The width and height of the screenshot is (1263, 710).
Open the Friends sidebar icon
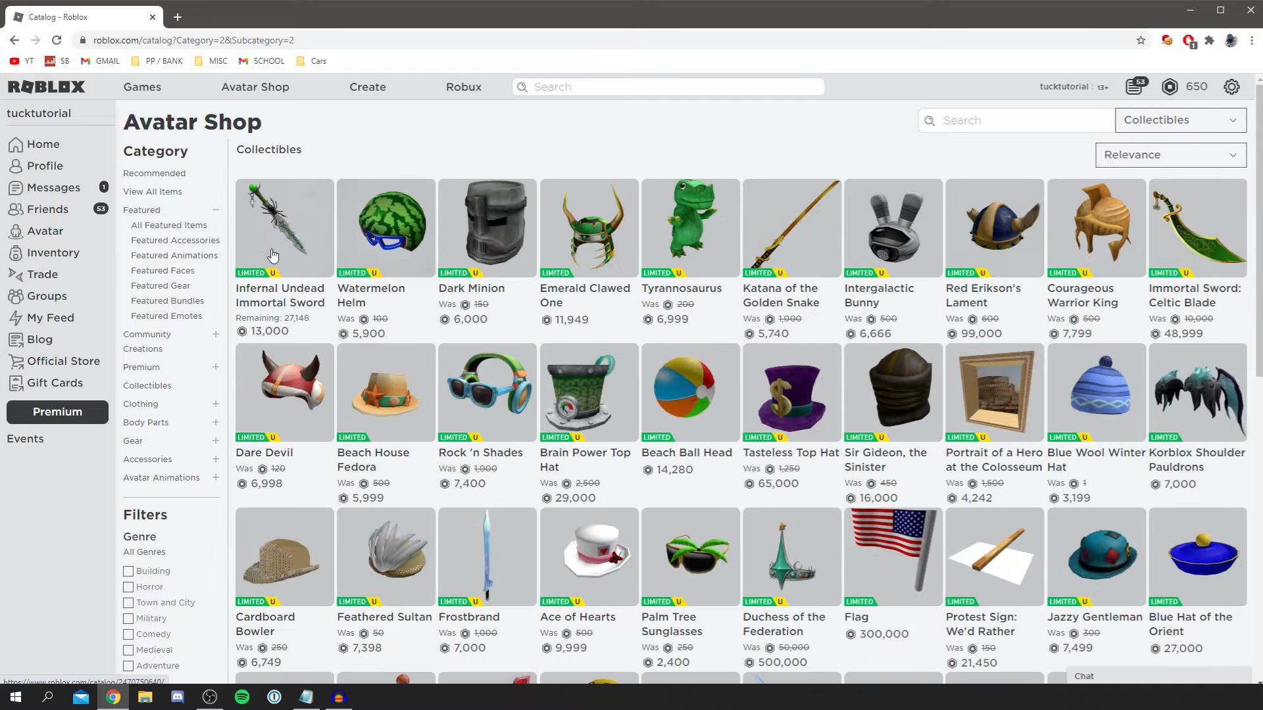[x=16, y=210]
